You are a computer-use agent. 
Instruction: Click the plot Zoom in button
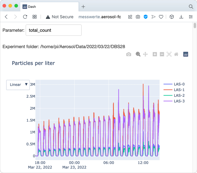(155, 54)
